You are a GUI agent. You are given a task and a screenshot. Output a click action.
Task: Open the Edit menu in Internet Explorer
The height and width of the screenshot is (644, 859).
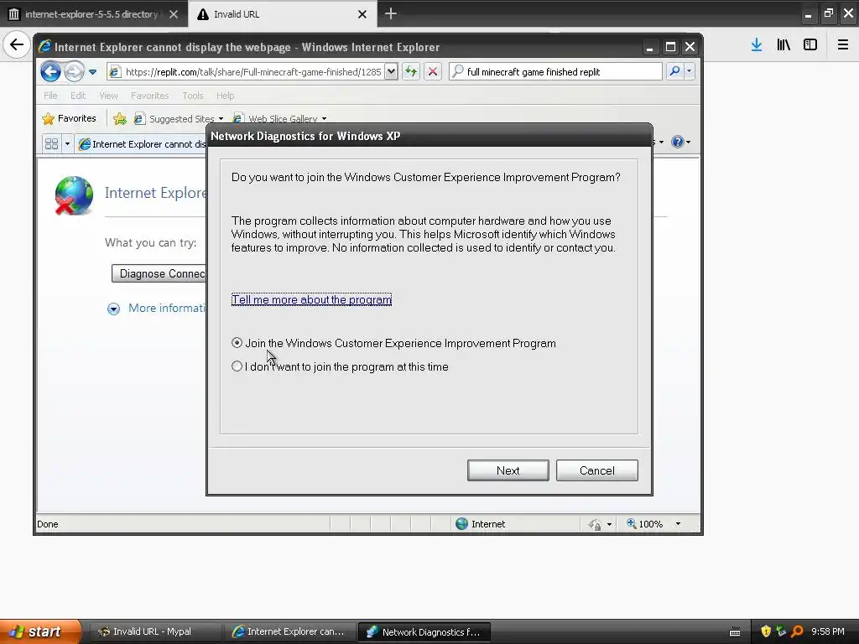coord(78,96)
